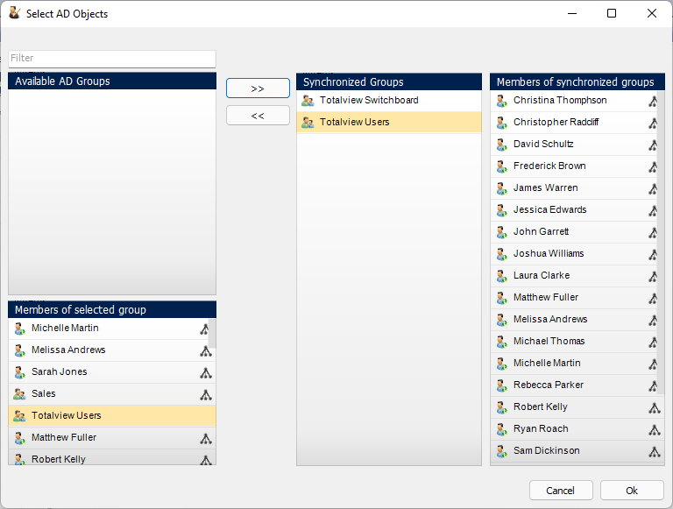Select Laura Clarke row
The height and width of the screenshot is (509, 673).
tap(574, 276)
